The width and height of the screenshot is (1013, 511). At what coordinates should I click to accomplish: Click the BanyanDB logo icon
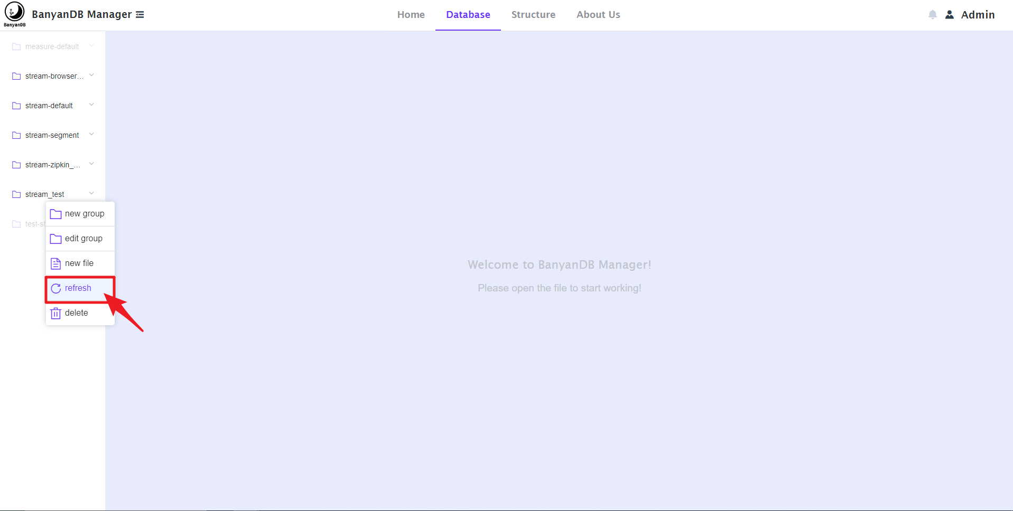15,14
